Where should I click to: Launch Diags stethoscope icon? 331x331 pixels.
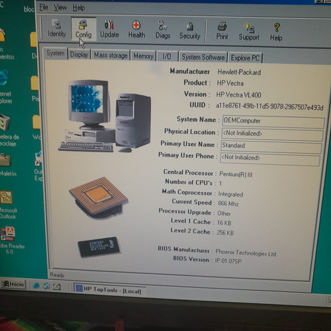pyautogui.click(x=163, y=30)
